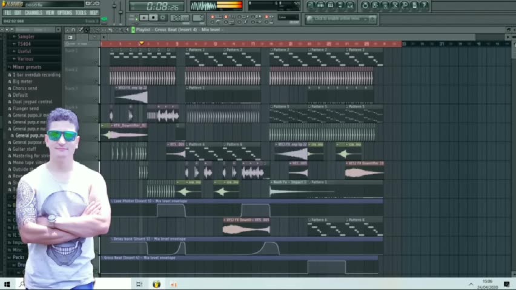Open the FILE menu

click(x=8, y=12)
